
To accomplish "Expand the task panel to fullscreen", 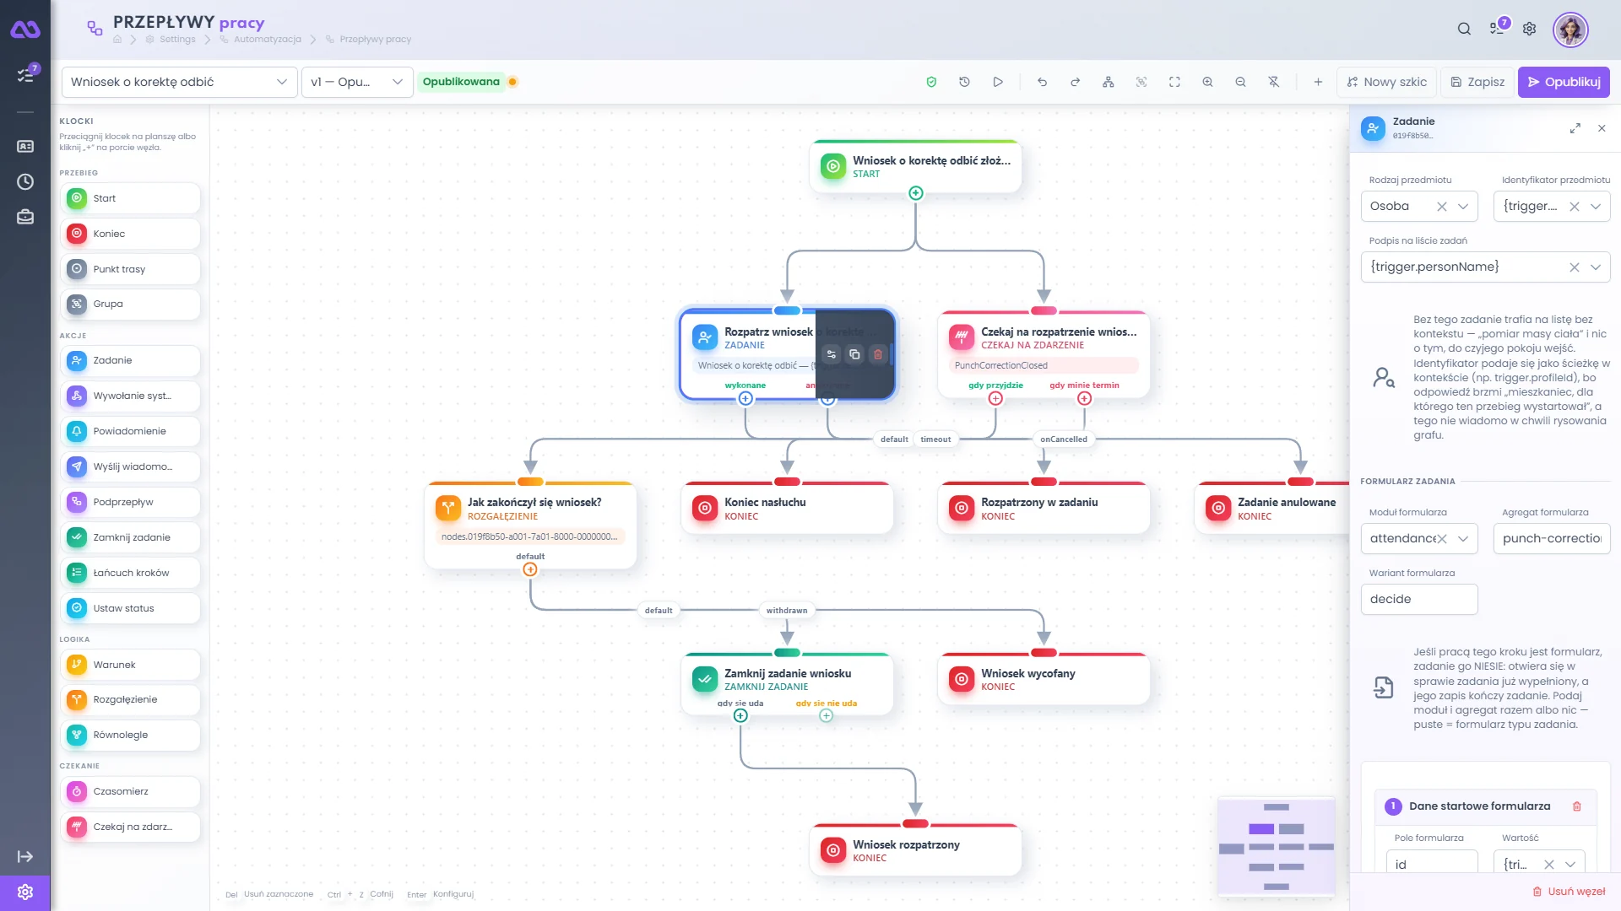I will point(1575,128).
